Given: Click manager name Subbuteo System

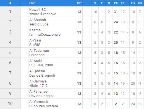Looking at the screenshot, I should coord(44,106).
